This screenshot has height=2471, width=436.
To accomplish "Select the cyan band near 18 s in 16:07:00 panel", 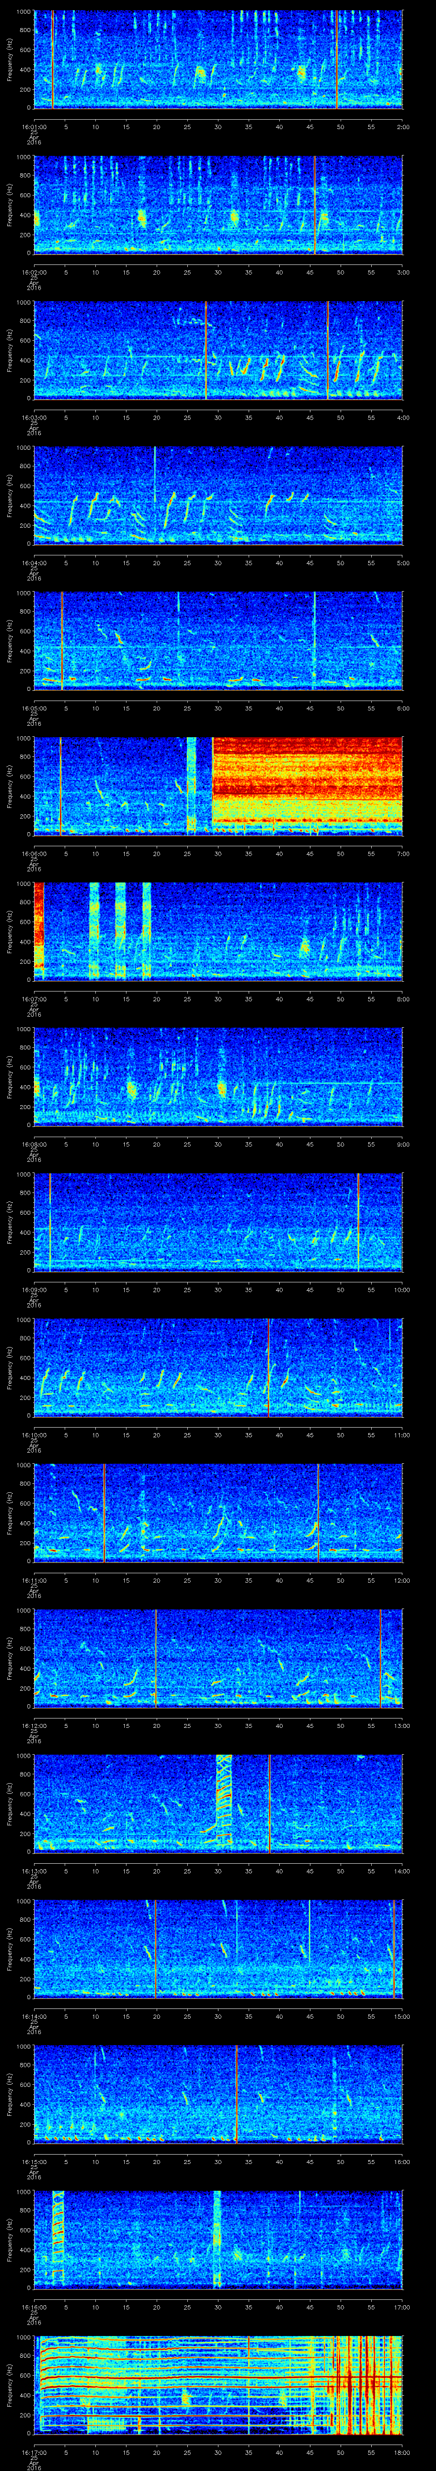I will coord(146,931).
